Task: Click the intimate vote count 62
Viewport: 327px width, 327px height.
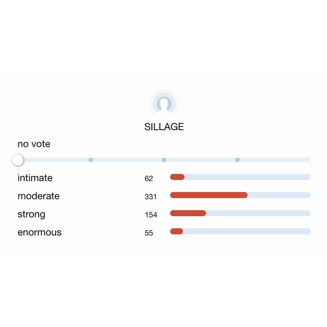Action: tap(149, 178)
